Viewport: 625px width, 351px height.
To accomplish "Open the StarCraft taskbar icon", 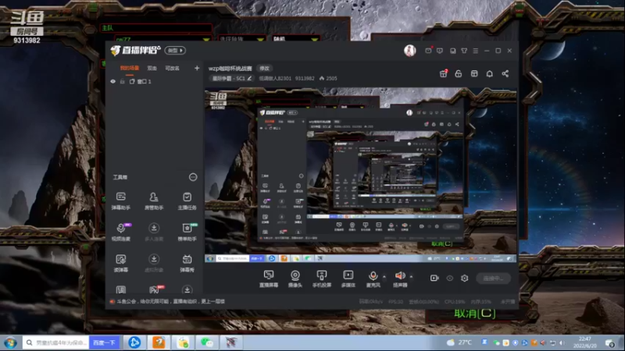I will [x=231, y=342].
